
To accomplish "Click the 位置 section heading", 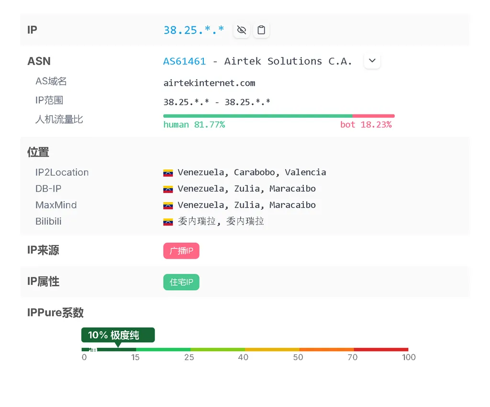I will pos(38,152).
